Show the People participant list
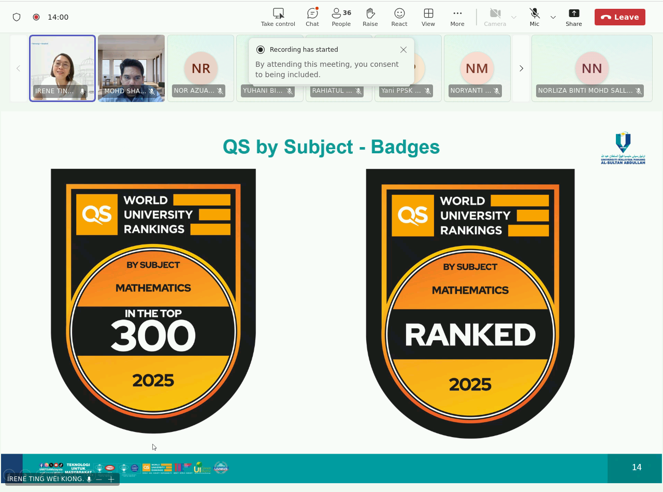This screenshot has height=492, width=663. click(341, 17)
